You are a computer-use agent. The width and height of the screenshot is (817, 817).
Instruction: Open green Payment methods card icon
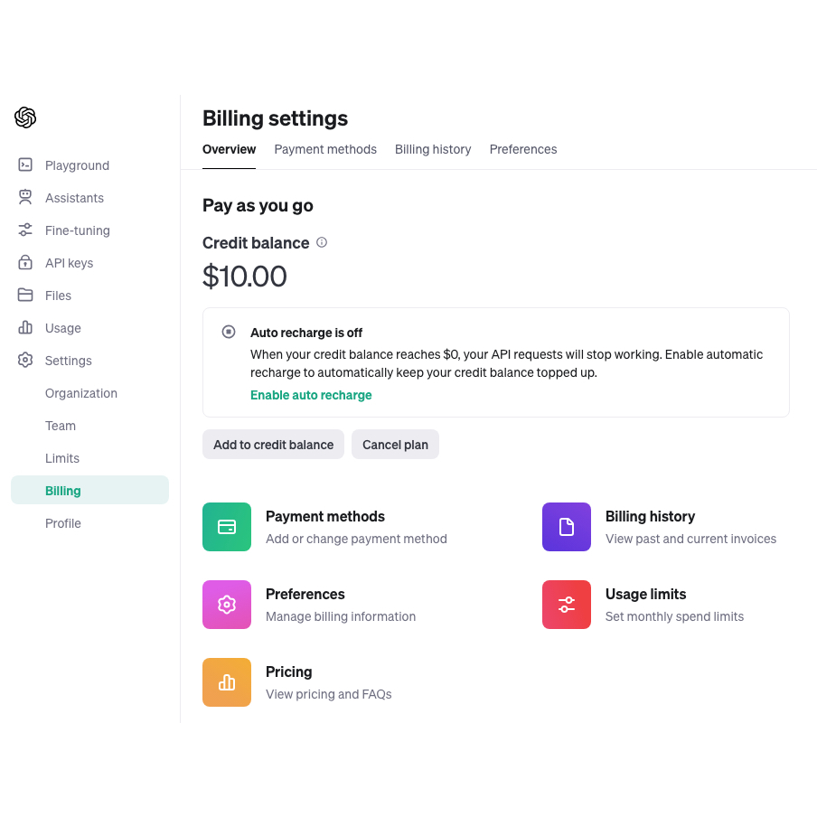(x=227, y=527)
